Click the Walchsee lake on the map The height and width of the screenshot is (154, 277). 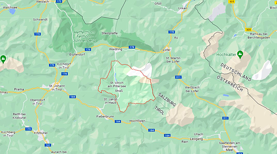[x=12, y=11]
